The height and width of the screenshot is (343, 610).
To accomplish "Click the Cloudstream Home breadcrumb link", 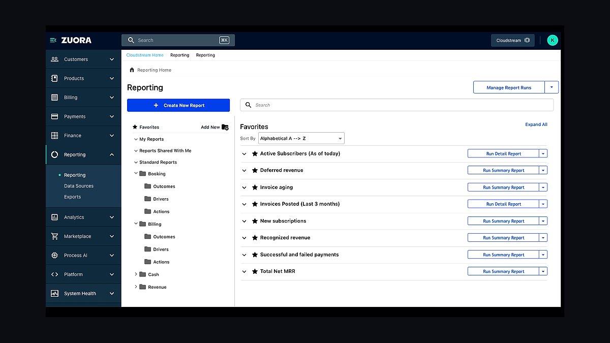I will 145,55.
